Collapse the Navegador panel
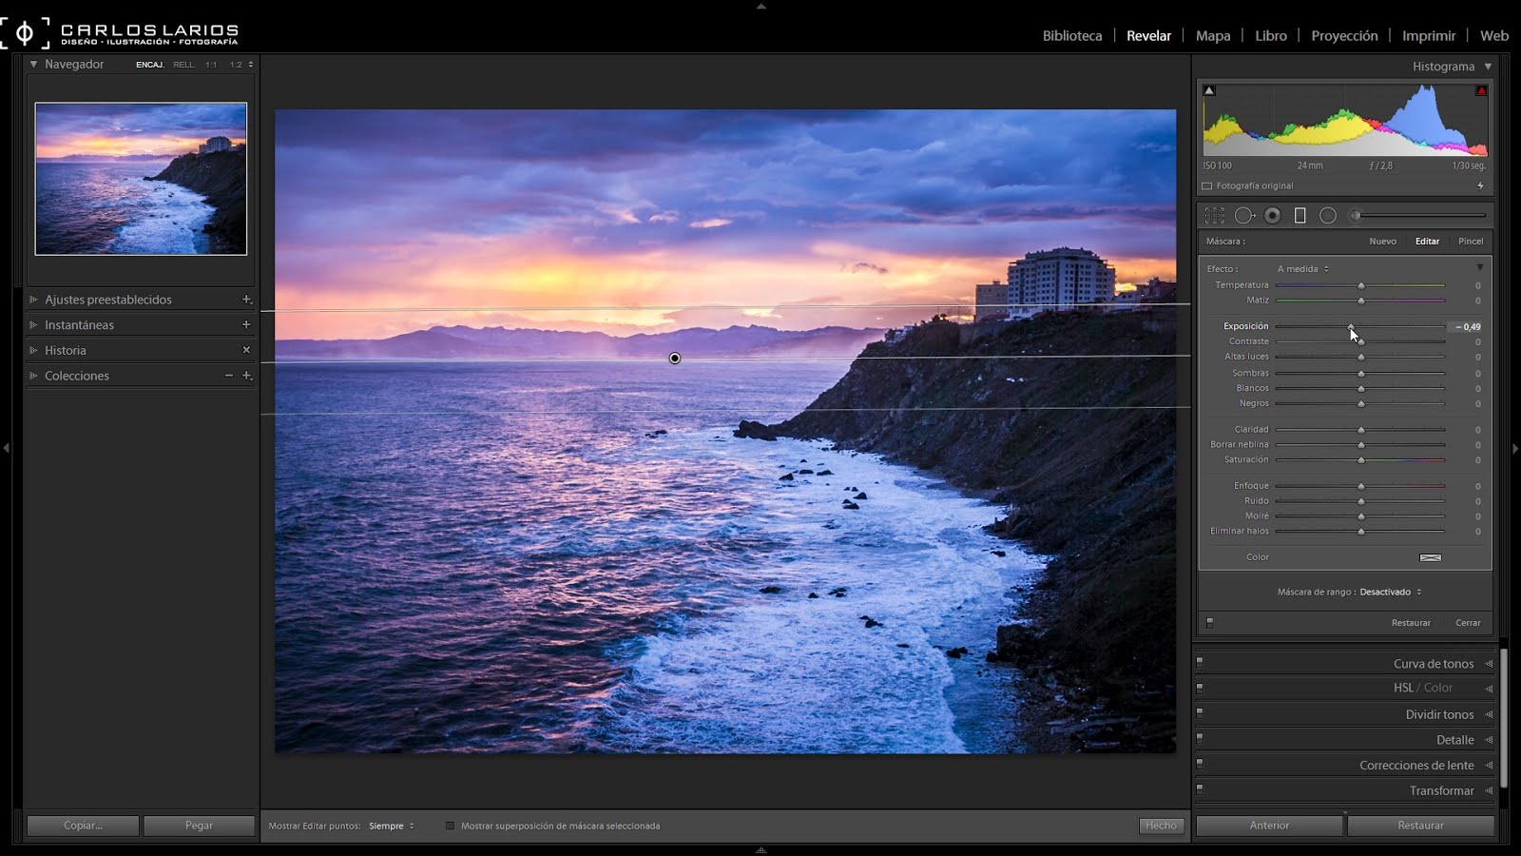The width and height of the screenshot is (1521, 856). 34,64
